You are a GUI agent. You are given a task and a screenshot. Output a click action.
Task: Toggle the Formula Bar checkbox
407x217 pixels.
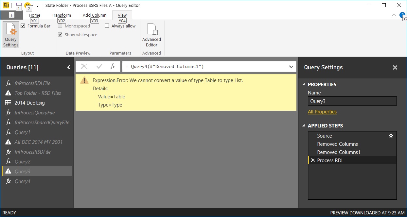23,26
